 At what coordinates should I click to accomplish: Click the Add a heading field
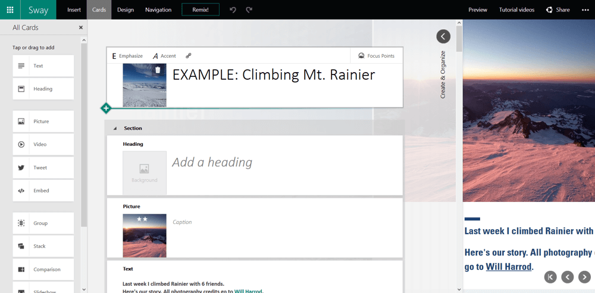tap(212, 163)
